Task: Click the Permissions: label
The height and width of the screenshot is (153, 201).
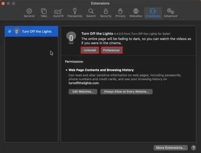Action: pos(74,62)
